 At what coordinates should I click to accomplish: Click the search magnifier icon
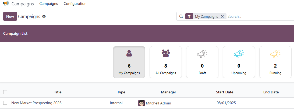click(x=181, y=16)
